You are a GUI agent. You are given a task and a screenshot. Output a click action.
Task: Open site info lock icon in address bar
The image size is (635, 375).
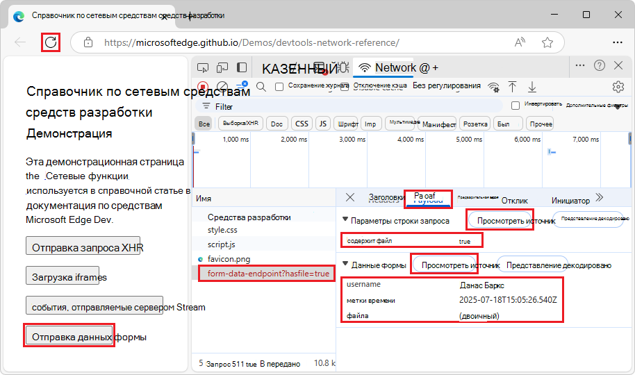(88, 42)
